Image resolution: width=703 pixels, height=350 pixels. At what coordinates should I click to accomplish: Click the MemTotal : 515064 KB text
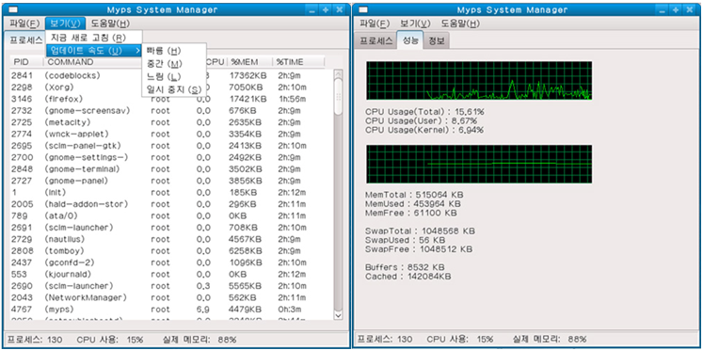click(415, 195)
